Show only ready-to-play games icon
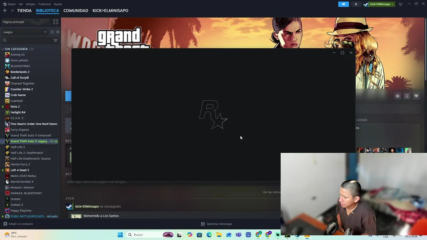427x240 pixels. point(58,32)
